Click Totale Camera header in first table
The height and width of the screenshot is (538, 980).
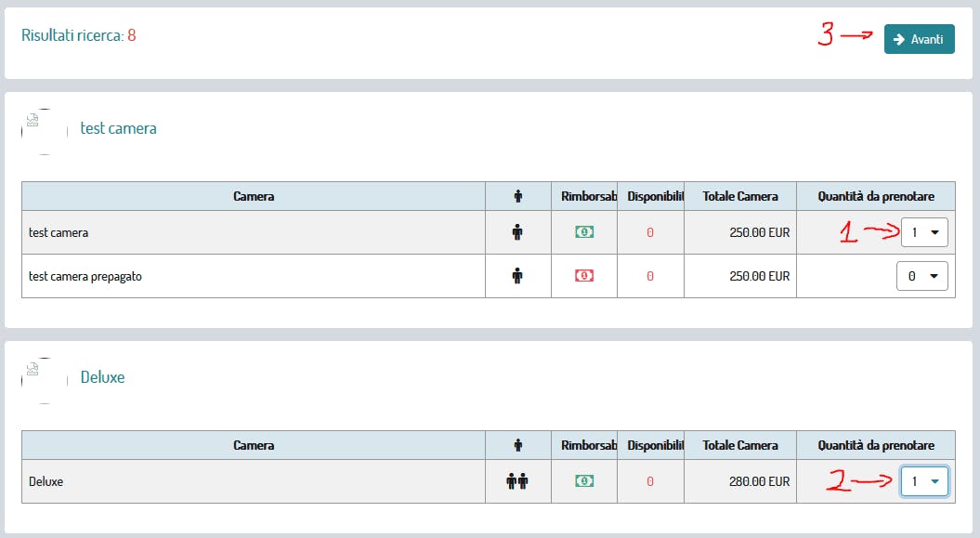(x=740, y=196)
